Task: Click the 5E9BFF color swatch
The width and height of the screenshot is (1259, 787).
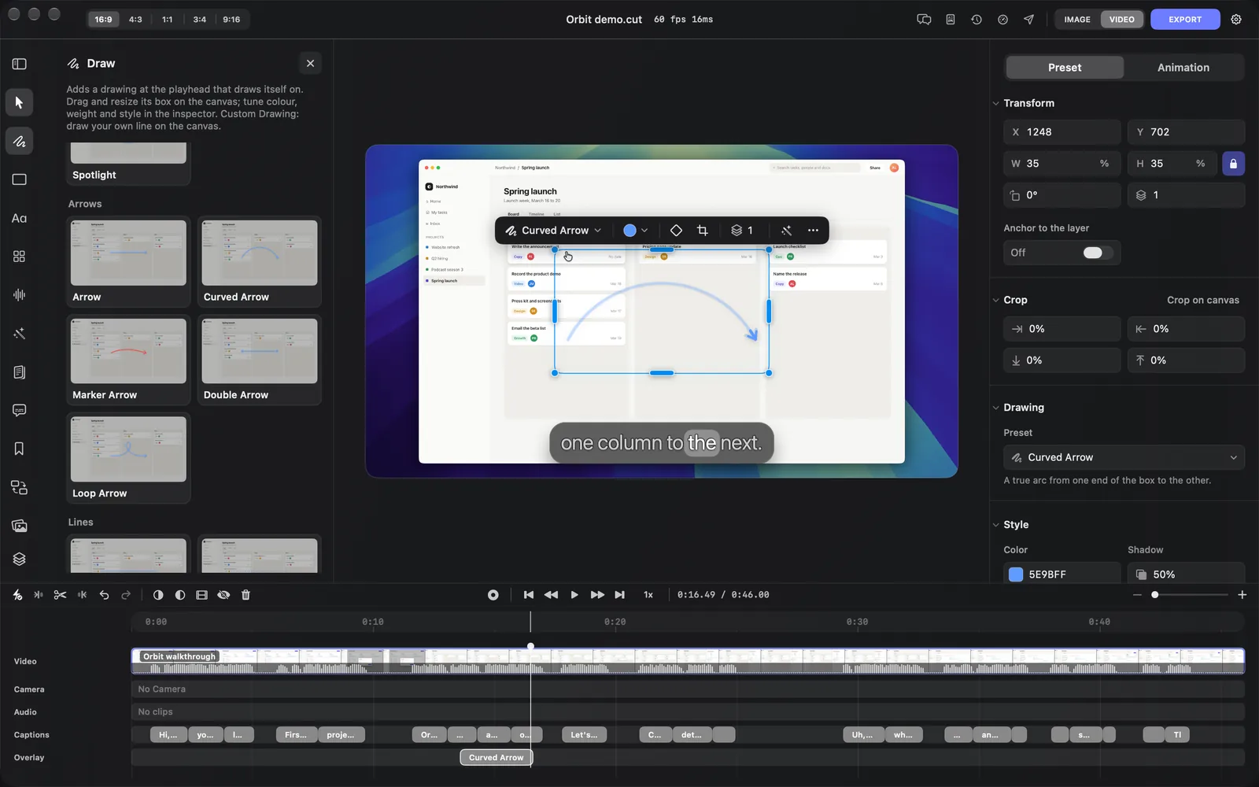Action: pyautogui.click(x=1016, y=575)
